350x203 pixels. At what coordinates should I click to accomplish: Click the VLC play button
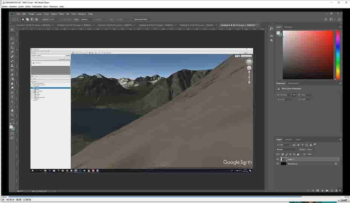click(3, 200)
